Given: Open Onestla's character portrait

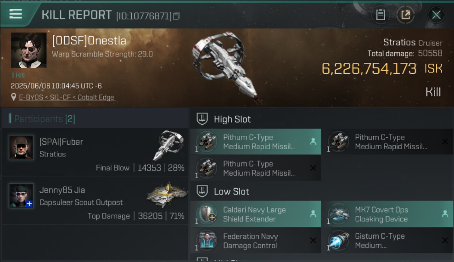Looking at the screenshot, I should 29,50.
